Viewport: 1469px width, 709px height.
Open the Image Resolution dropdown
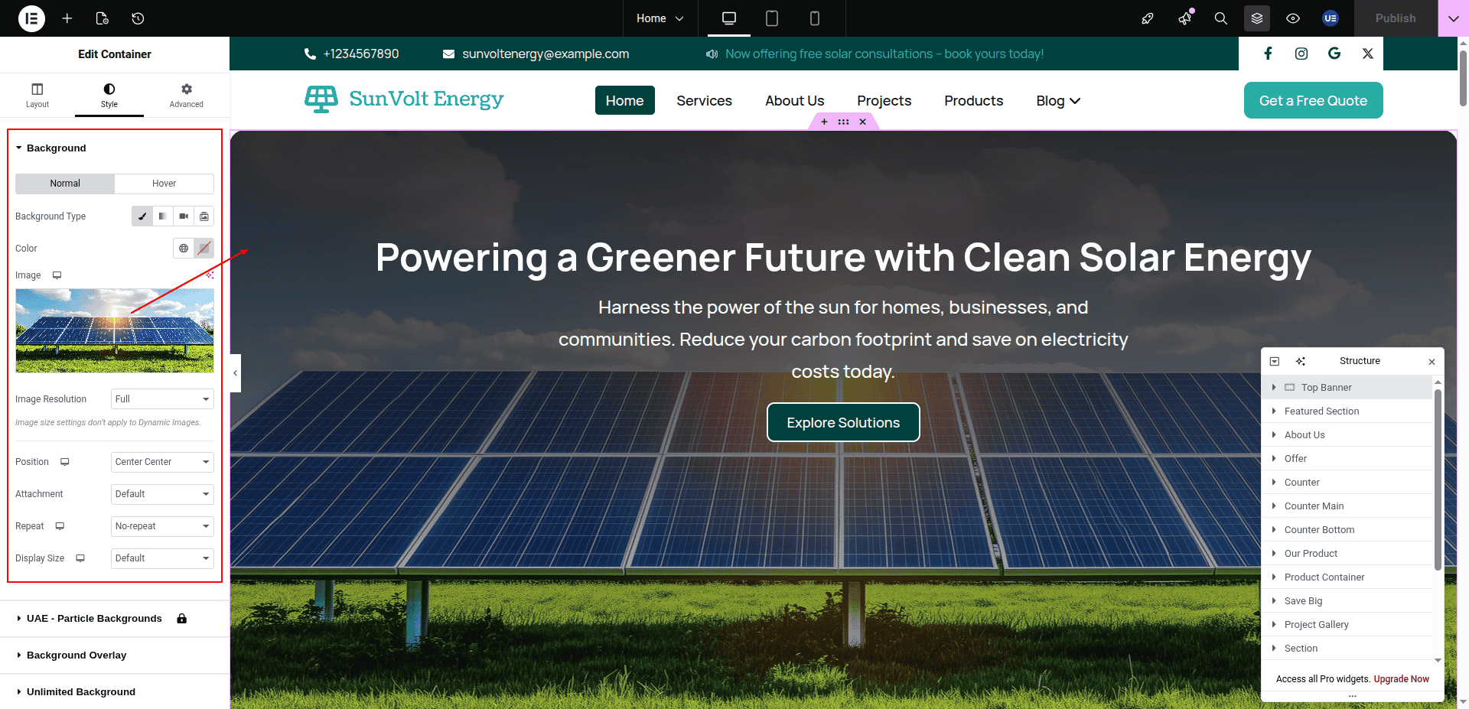point(161,399)
